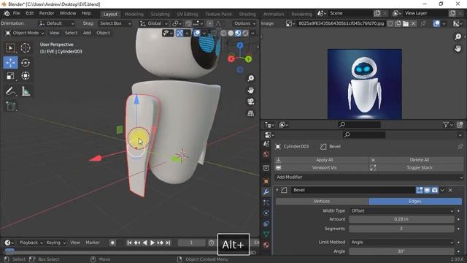The height and width of the screenshot is (263, 467).
Task: Click the Apply All button
Action: point(322,160)
